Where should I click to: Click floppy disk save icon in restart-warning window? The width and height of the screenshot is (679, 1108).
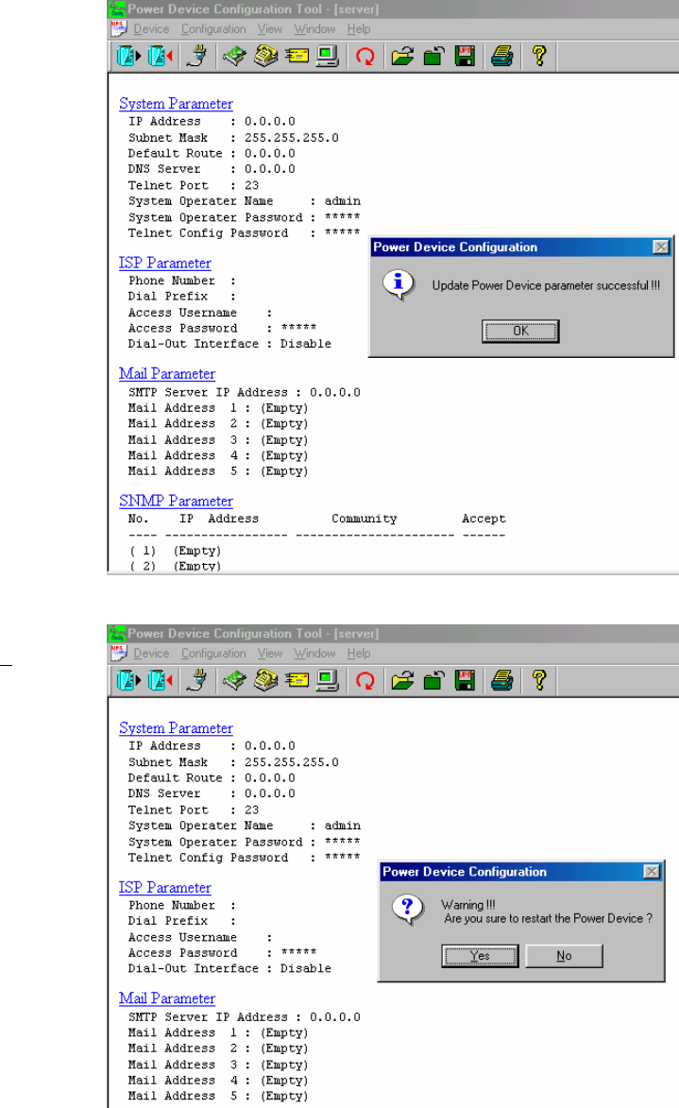point(465,680)
